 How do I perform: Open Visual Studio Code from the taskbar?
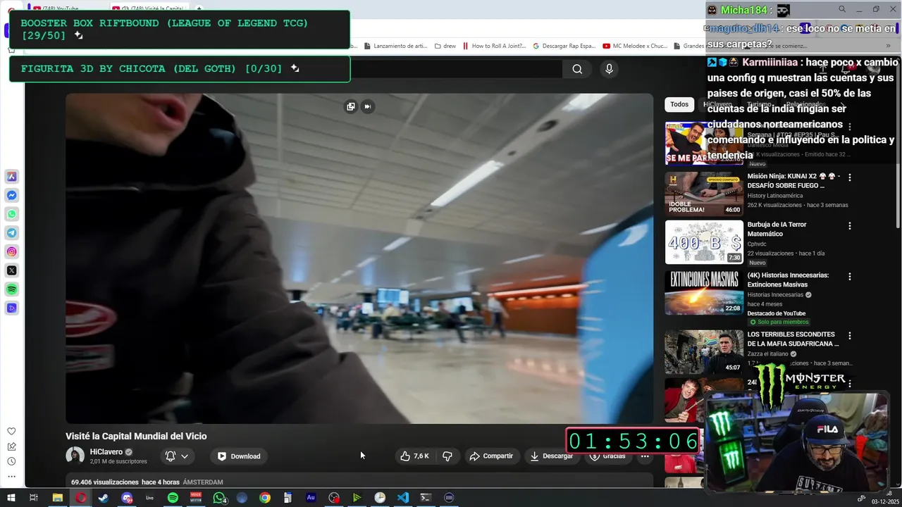pos(402,498)
